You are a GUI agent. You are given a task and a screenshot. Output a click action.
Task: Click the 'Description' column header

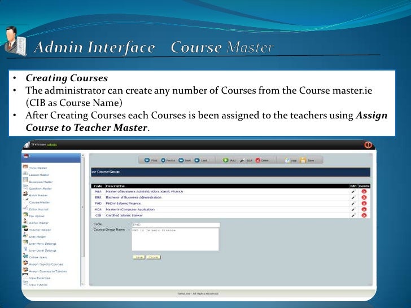(115, 186)
